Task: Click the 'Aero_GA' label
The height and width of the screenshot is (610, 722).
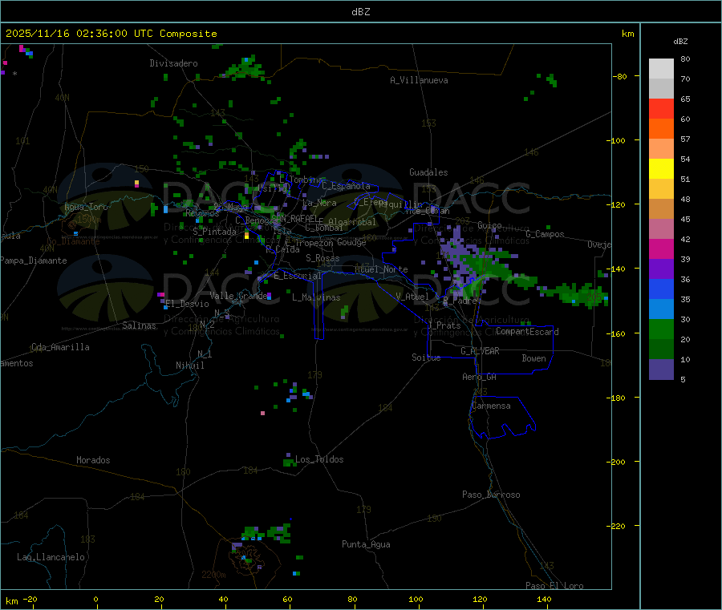Action: pyautogui.click(x=480, y=377)
